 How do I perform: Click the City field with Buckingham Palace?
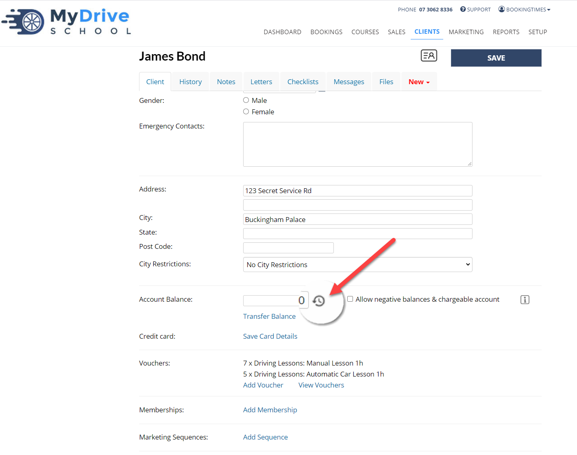coord(357,219)
